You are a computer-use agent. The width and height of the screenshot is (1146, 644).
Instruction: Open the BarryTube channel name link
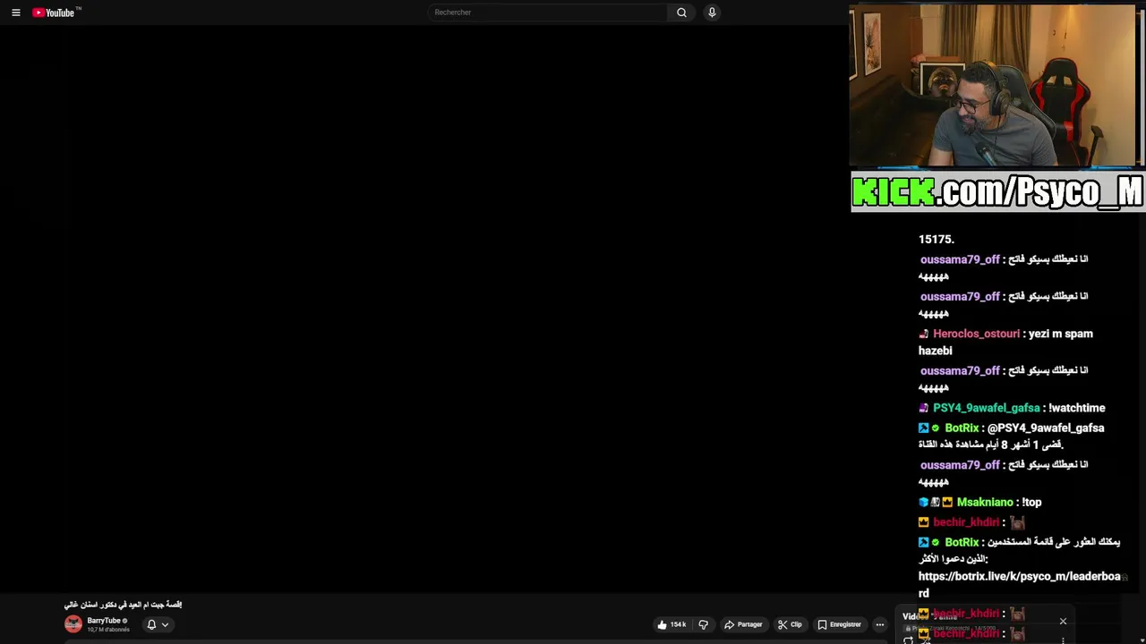pos(104,621)
